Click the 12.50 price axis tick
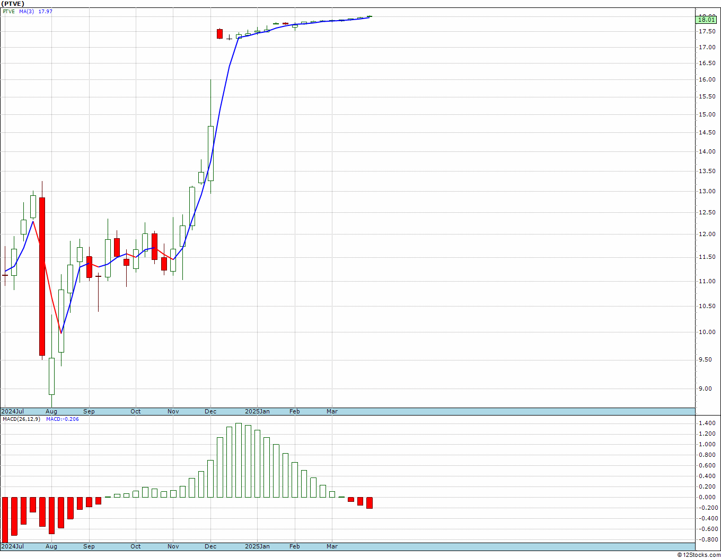The image size is (721, 559). point(707,213)
